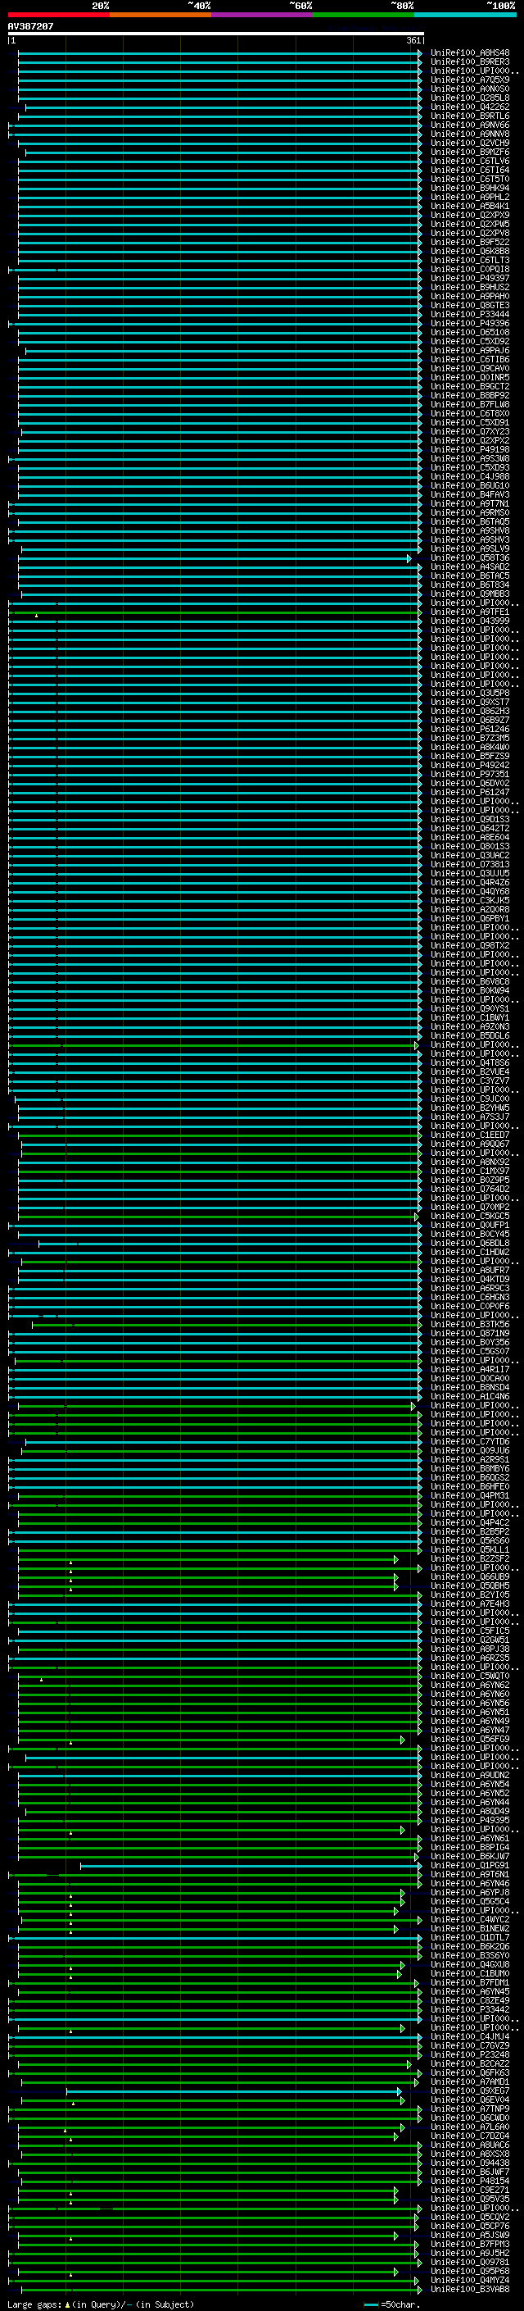The width and height of the screenshot is (524, 2311).
Task: Select the UniRef100_Q42262 hit label
Action: (469, 107)
